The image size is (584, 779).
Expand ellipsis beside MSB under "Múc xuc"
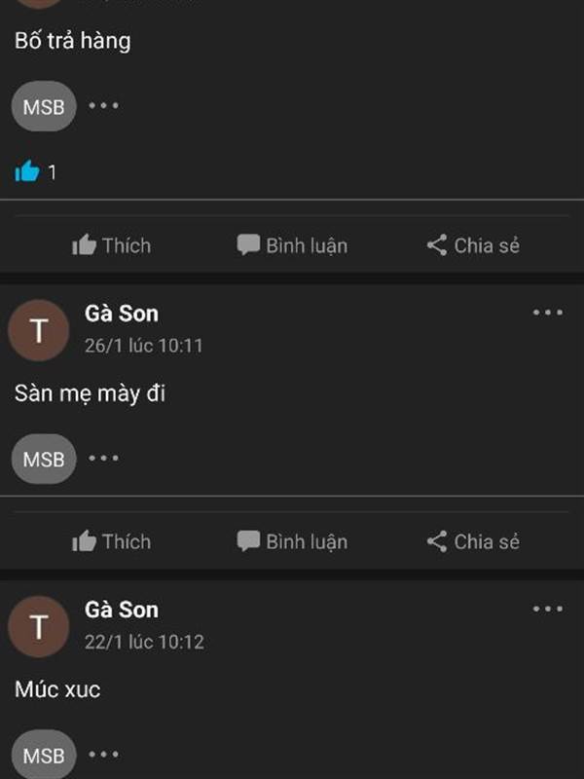pyautogui.click(x=104, y=754)
